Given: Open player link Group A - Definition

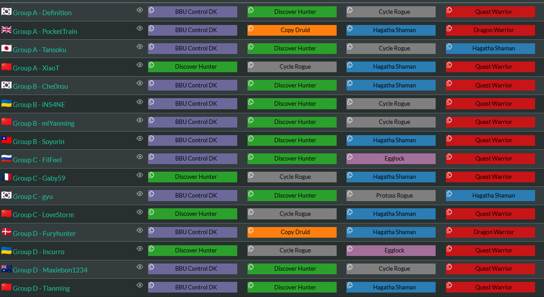Looking at the screenshot, I should (x=42, y=13).
